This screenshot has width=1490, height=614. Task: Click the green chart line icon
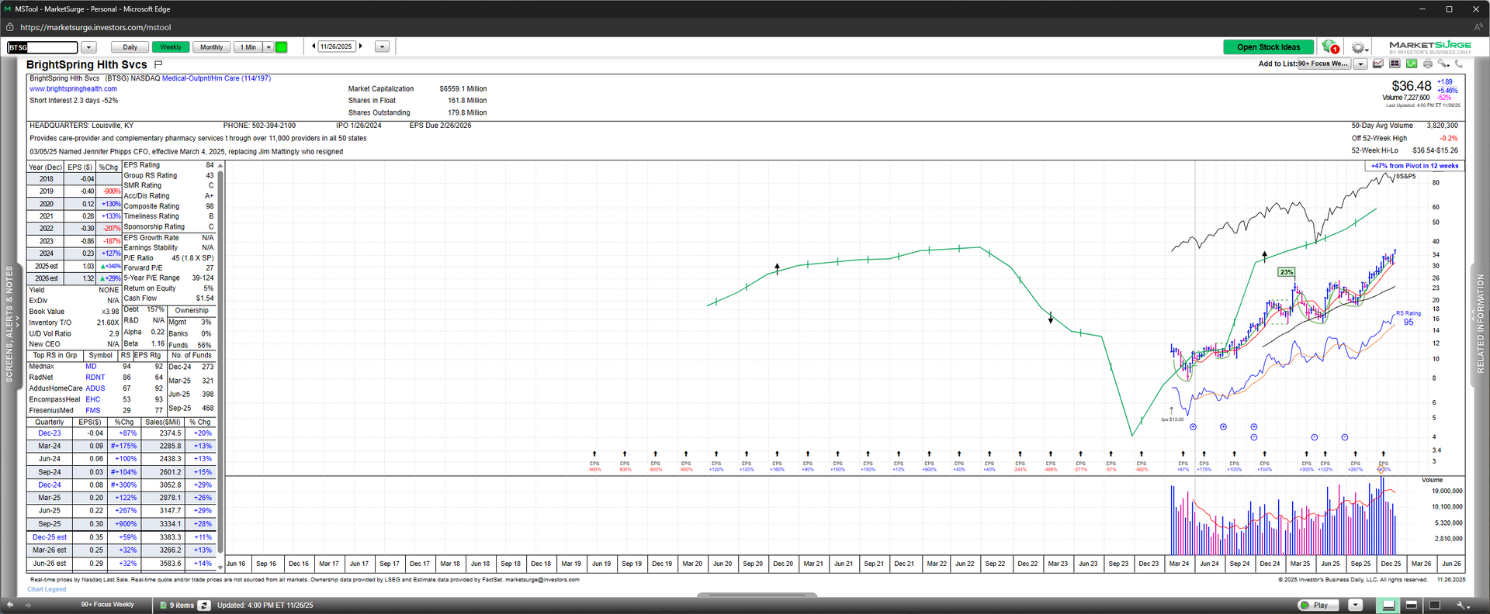coord(1412,64)
